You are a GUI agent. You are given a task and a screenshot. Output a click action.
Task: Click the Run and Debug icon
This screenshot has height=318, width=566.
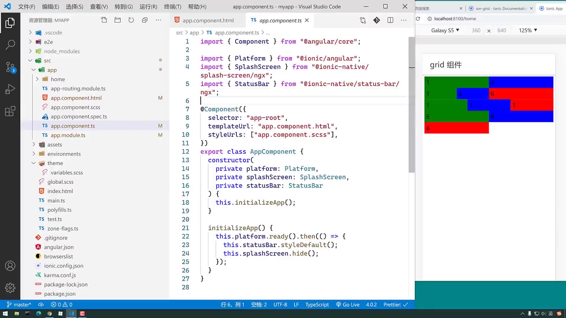tap(10, 89)
